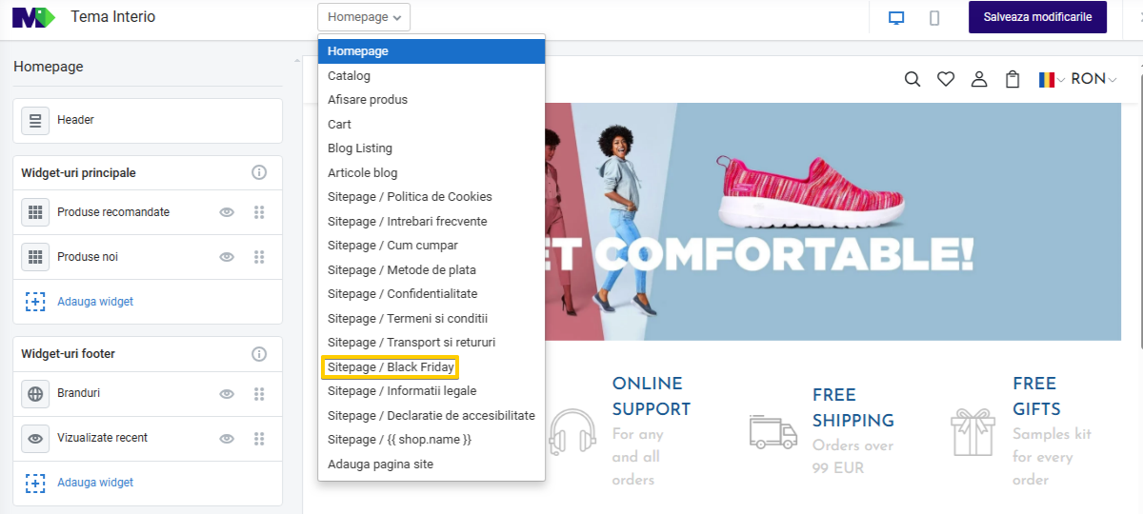
Task: Click info icon beside Widget-uri principale
Action: point(259,173)
